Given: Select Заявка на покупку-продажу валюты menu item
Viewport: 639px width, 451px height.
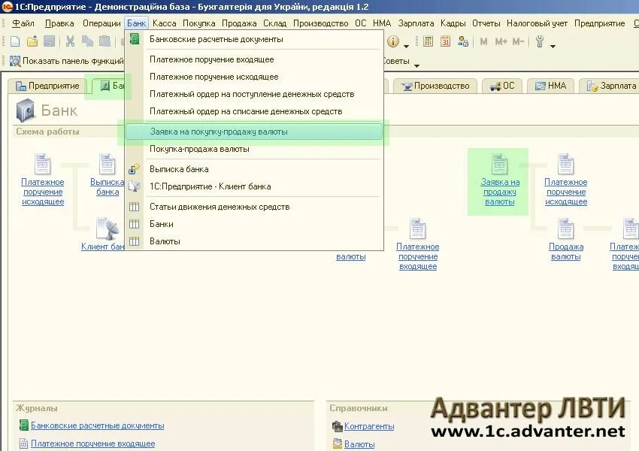Looking at the screenshot, I should pos(254,132).
